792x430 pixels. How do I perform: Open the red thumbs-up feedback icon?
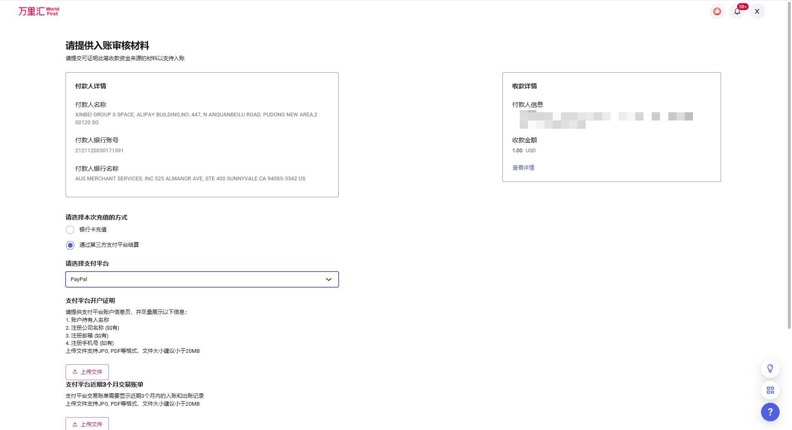717,12
